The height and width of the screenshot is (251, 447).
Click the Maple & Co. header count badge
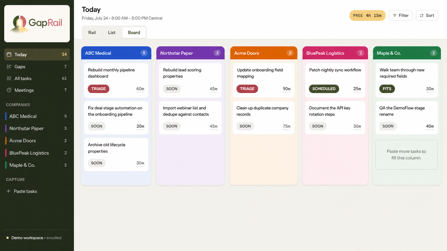(434, 53)
